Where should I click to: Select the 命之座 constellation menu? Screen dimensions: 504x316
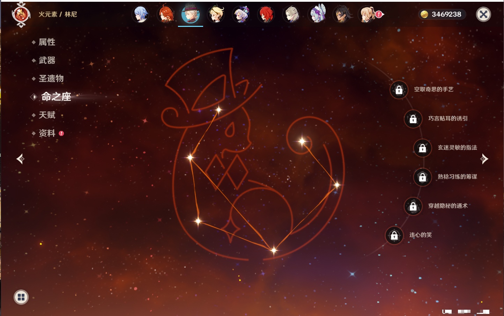[x=56, y=97]
